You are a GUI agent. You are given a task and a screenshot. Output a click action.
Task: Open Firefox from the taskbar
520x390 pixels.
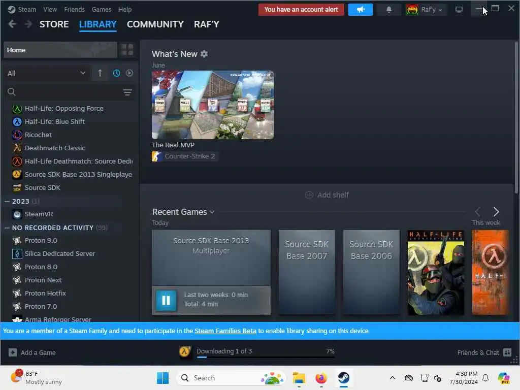coord(321,378)
